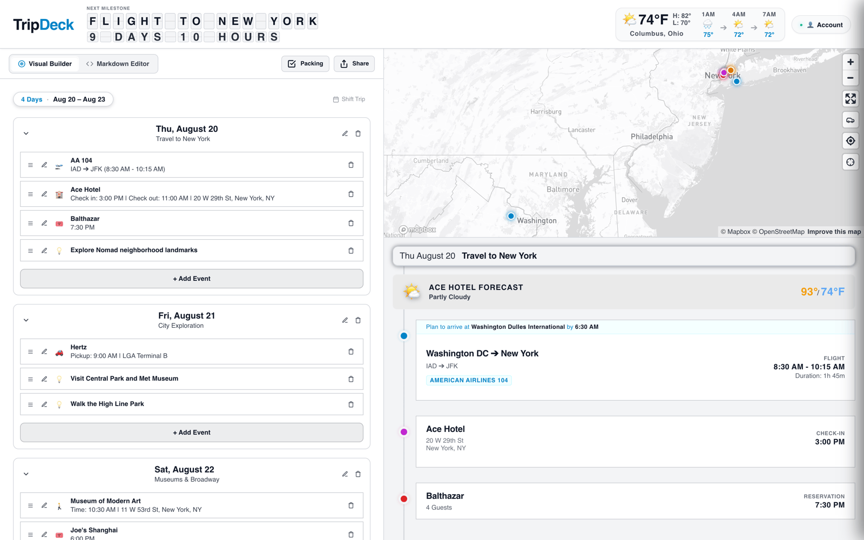Screen dimensions: 864x540
Task: Delete the Thu, August 20 day
Action: (x=358, y=133)
